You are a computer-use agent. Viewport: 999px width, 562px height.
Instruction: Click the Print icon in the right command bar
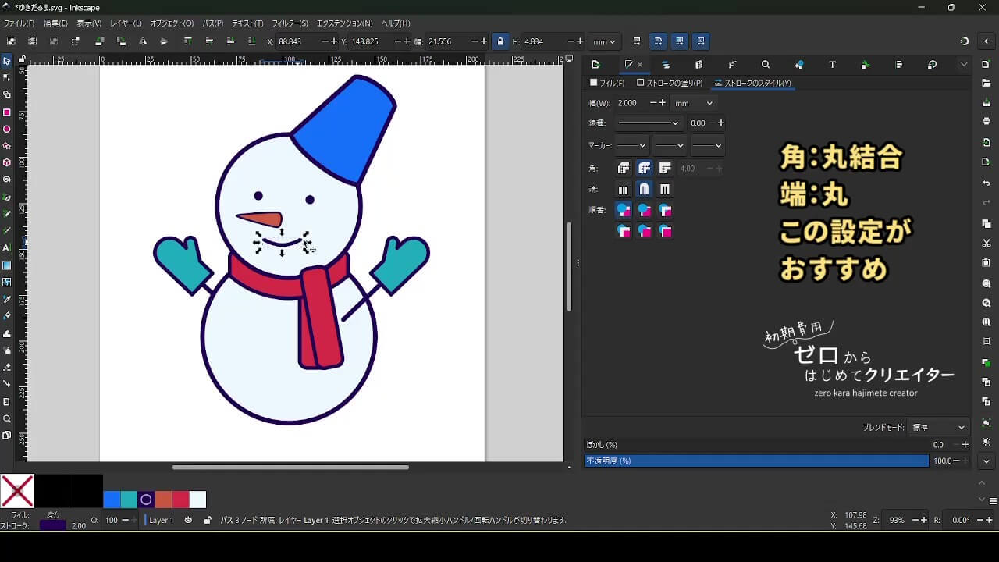pyautogui.click(x=987, y=121)
